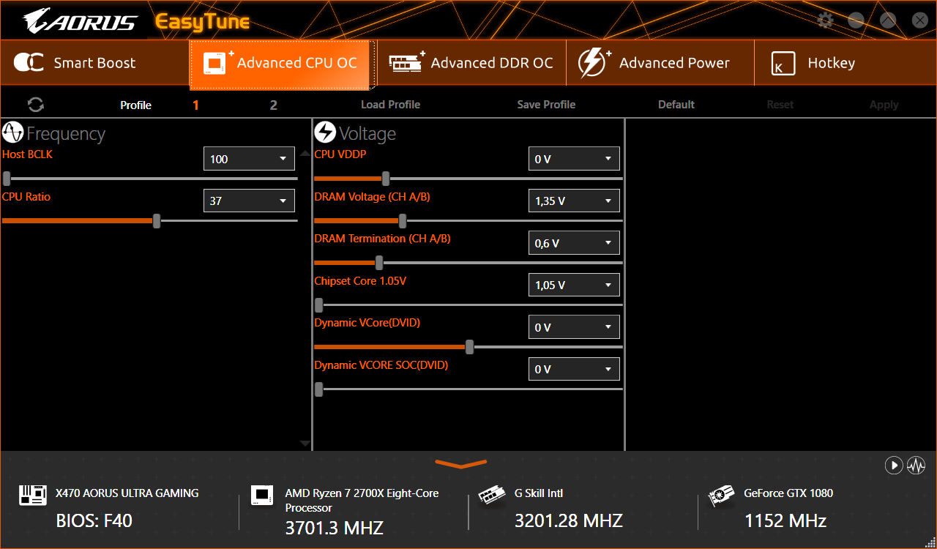Click the graphics card icon beside GeForce GTX
Screen dimensions: 937x549
pyautogui.click(x=722, y=496)
